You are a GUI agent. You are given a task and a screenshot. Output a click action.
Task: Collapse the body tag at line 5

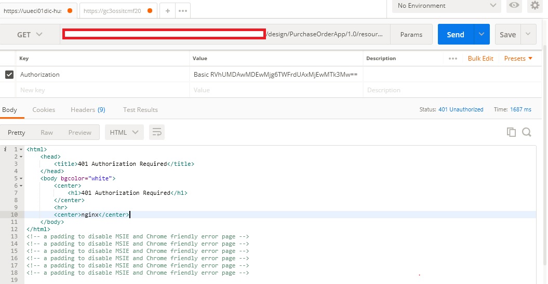pos(21,179)
